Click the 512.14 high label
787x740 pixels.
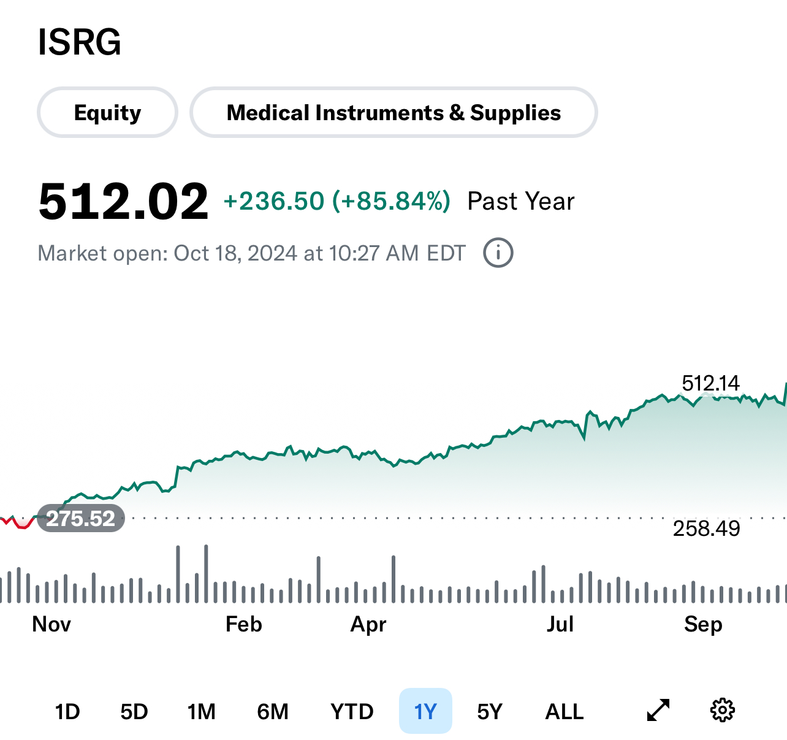(x=711, y=384)
